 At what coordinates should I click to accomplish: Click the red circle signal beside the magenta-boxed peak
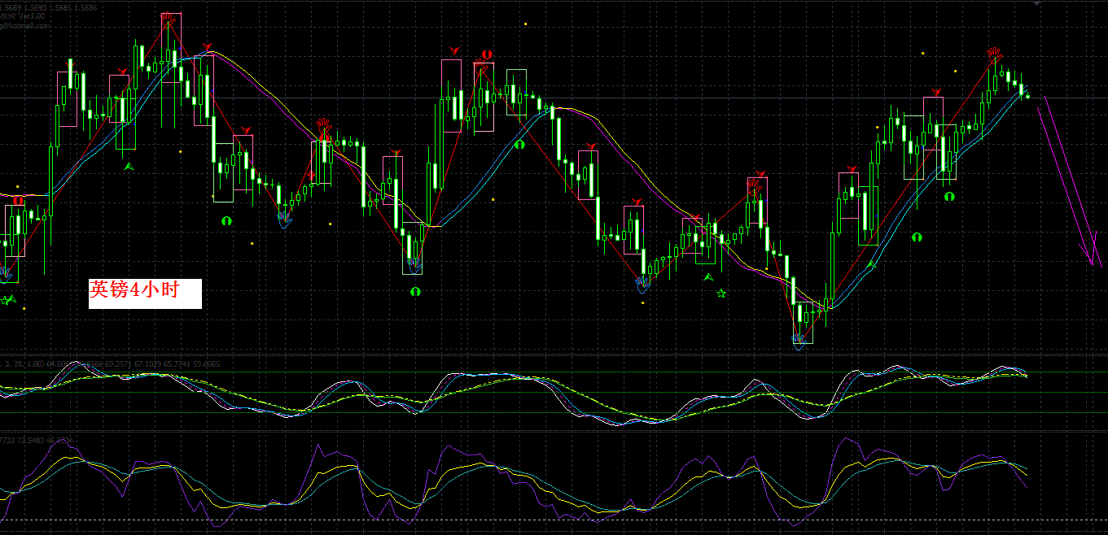pos(486,55)
